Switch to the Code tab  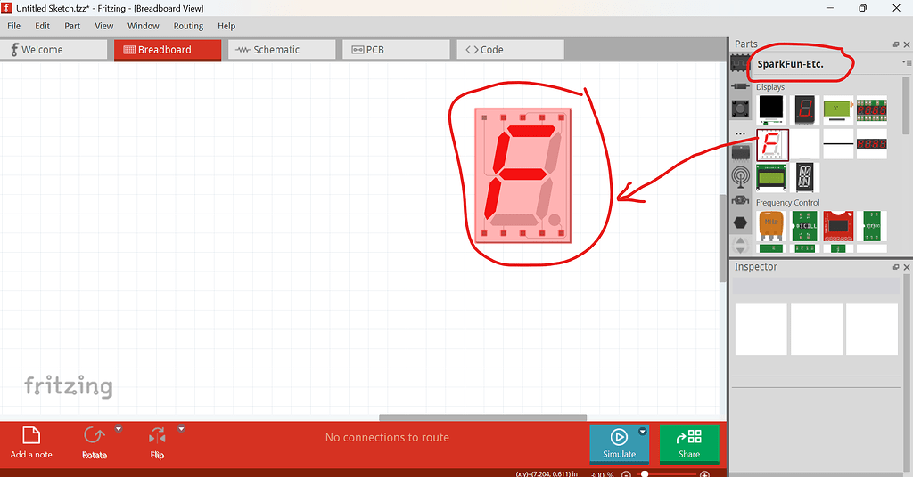(510, 49)
